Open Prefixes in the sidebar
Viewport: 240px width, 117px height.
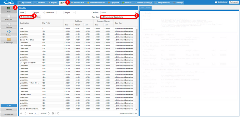point(9,33)
